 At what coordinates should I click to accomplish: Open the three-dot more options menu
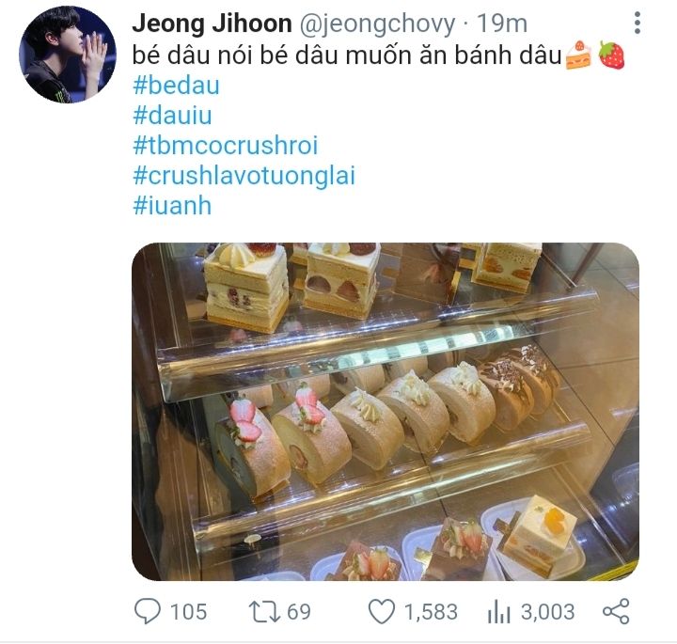pos(638,23)
